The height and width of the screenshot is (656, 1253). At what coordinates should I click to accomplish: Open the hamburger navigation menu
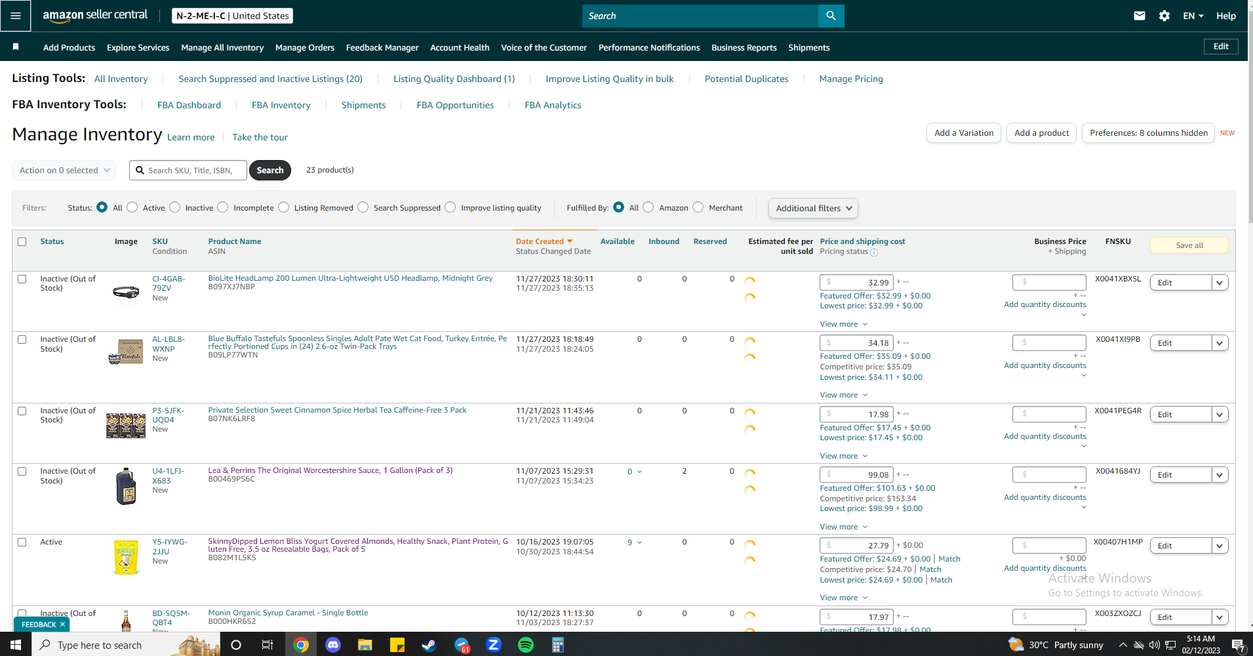16,16
